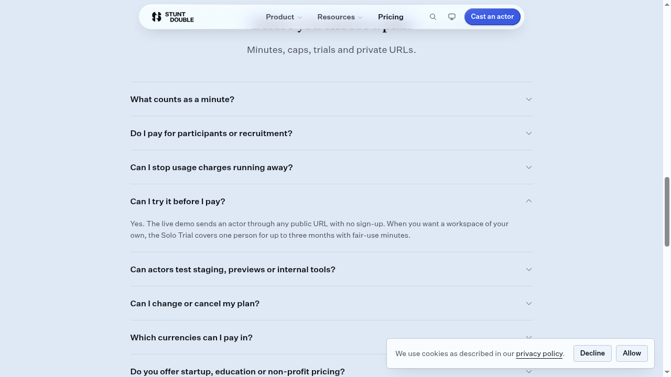Open the Resources dropdown menu

340,17
